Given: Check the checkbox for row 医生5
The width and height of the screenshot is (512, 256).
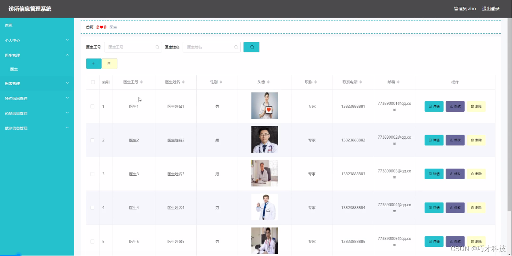Looking at the screenshot, I should 92,242.
